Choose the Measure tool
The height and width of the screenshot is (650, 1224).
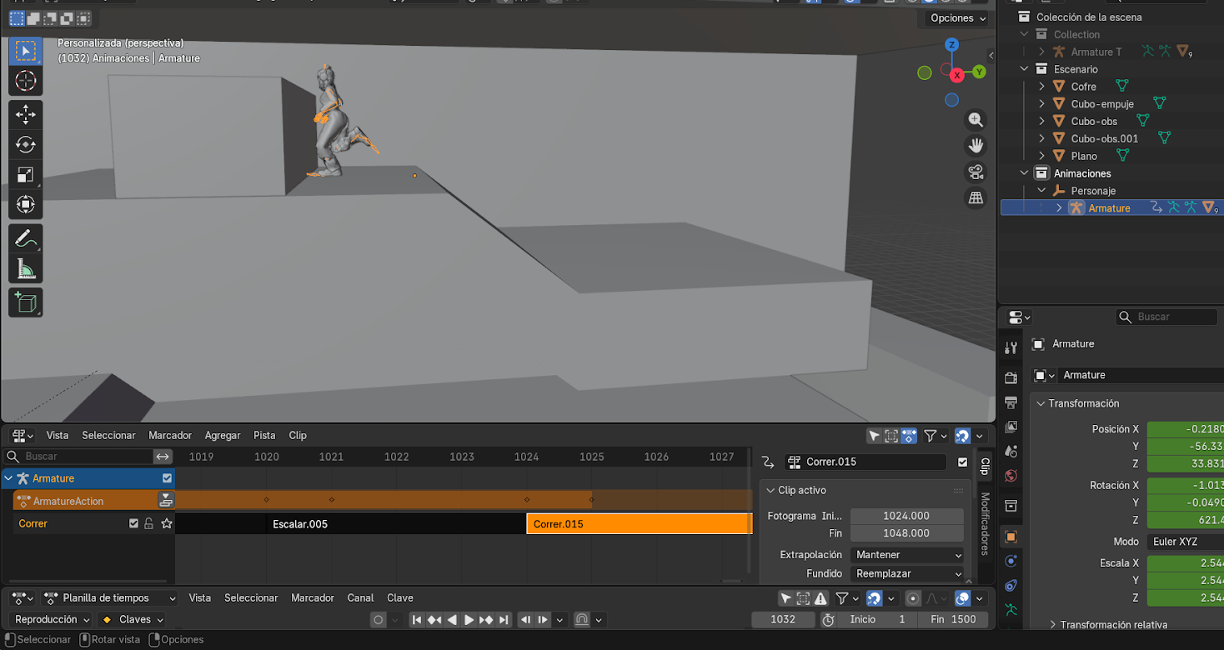(26, 269)
